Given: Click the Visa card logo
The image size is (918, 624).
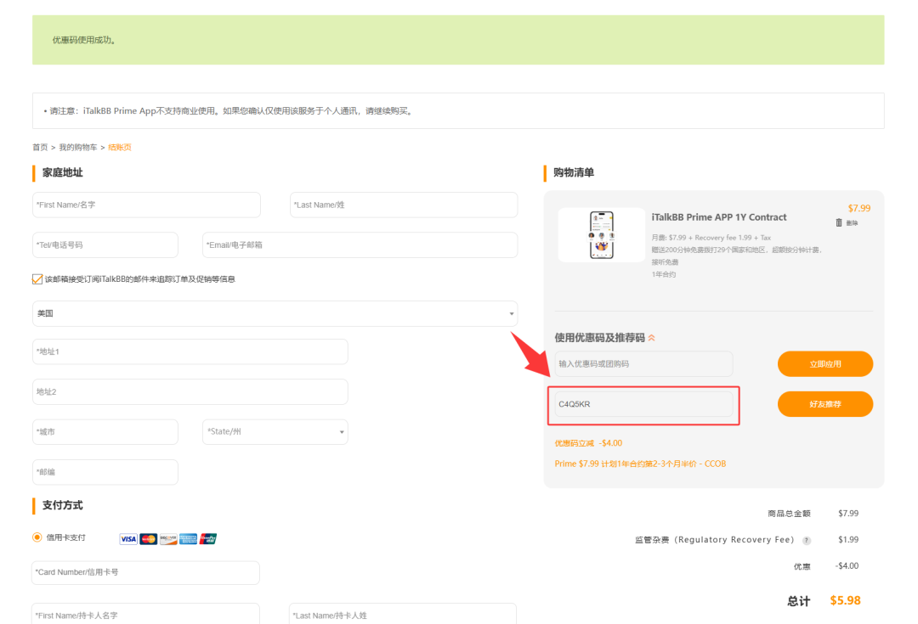Looking at the screenshot, I should point(128,538).
